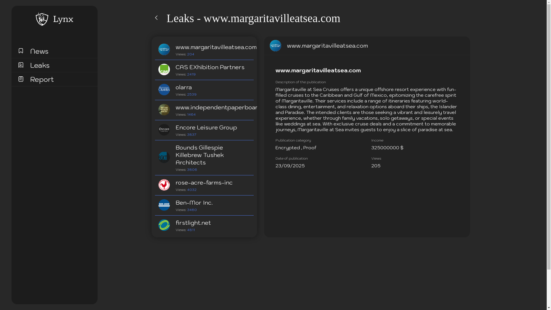The image size is (551, 310).
Task: Click the BGKT architects logo thumbnail
Action: (164, 157)
